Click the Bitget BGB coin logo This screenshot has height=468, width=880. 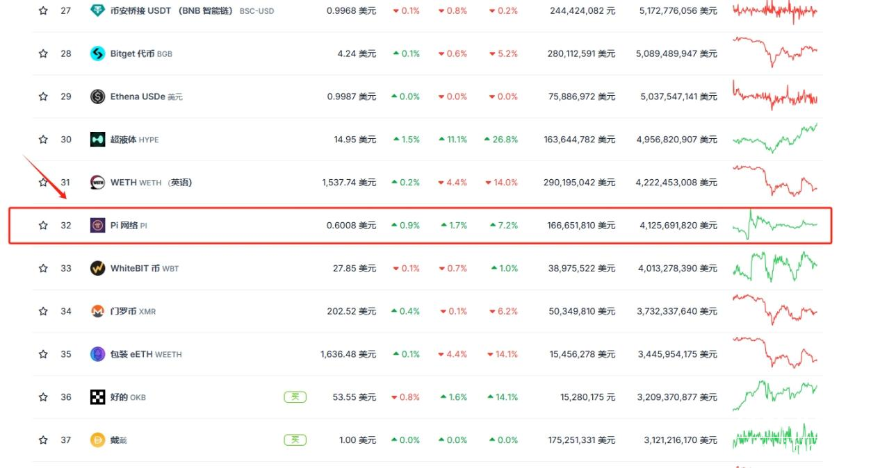[x=98, y=53]
